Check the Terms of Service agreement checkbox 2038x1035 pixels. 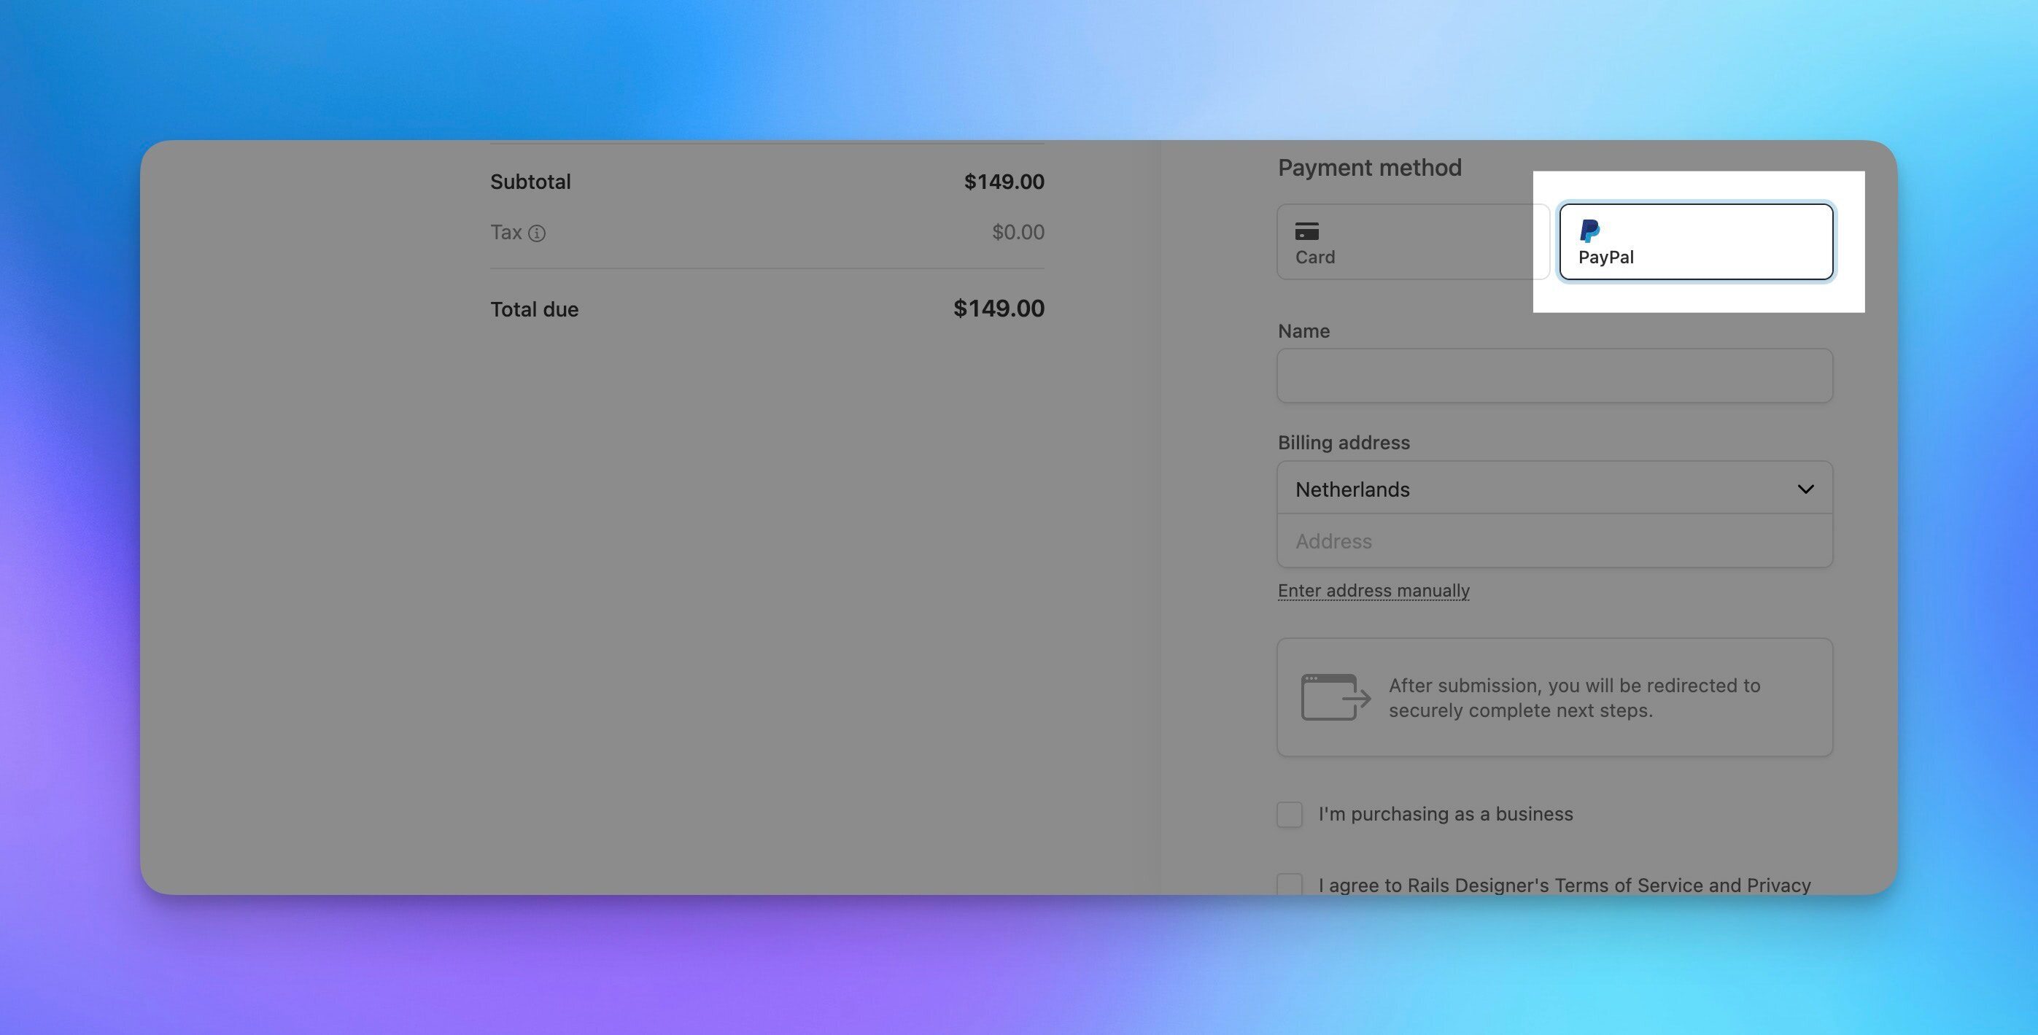tap(1289, 884)
